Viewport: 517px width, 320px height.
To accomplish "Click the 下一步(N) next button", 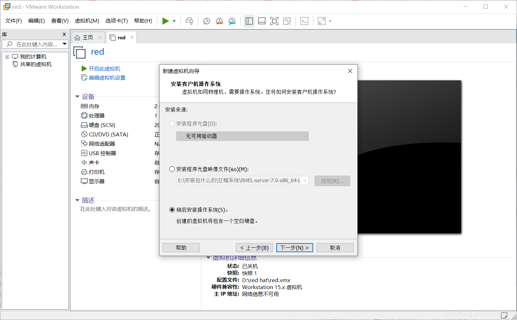I will [295, 248].
